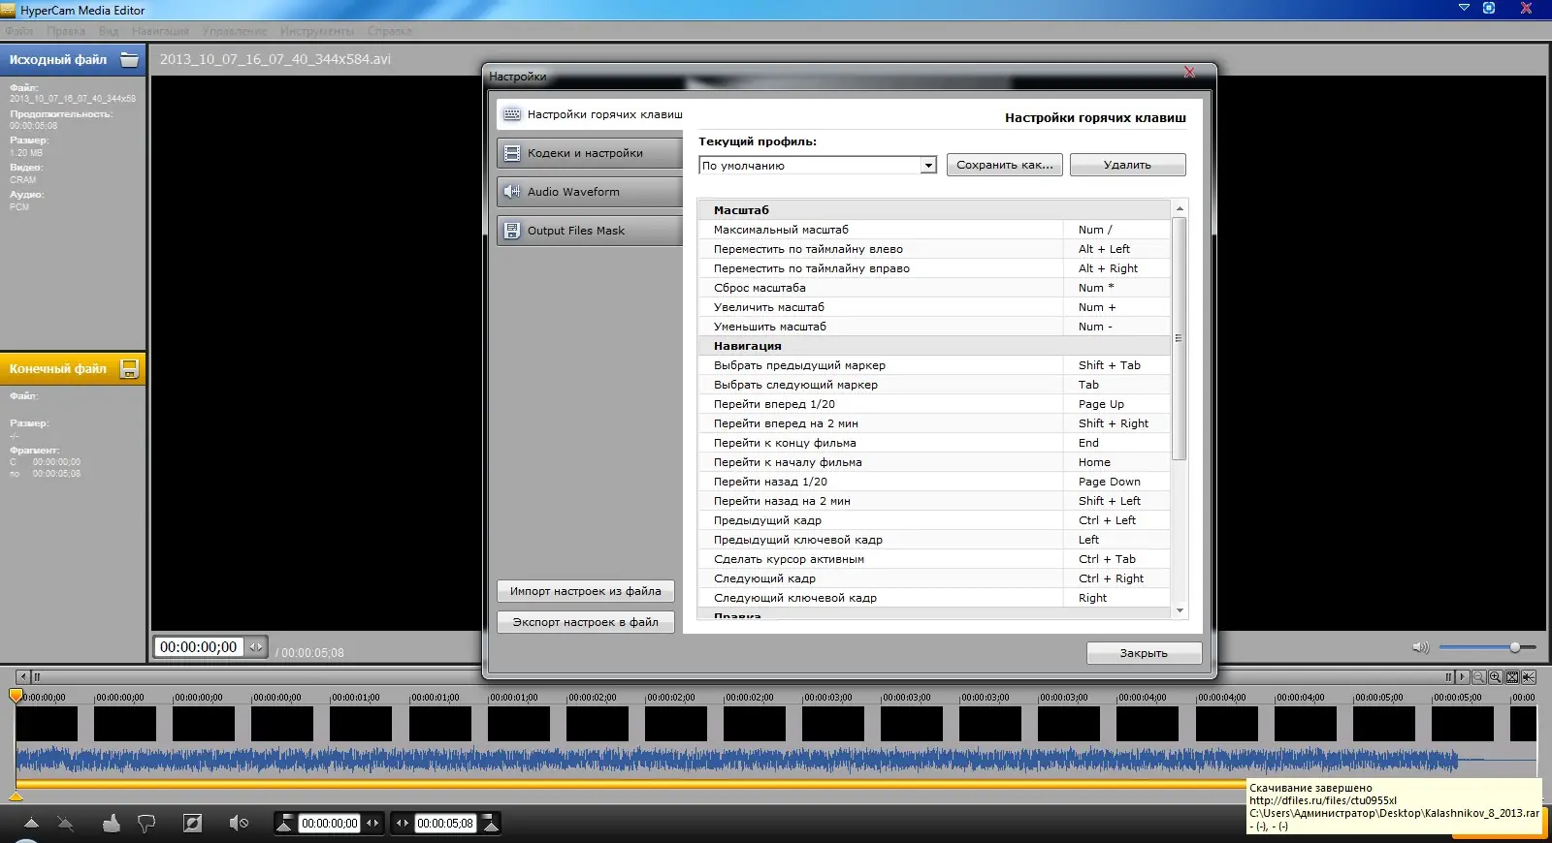
Task: Click the timeline horizontal scrollbar track
Action: pos(742,677)
